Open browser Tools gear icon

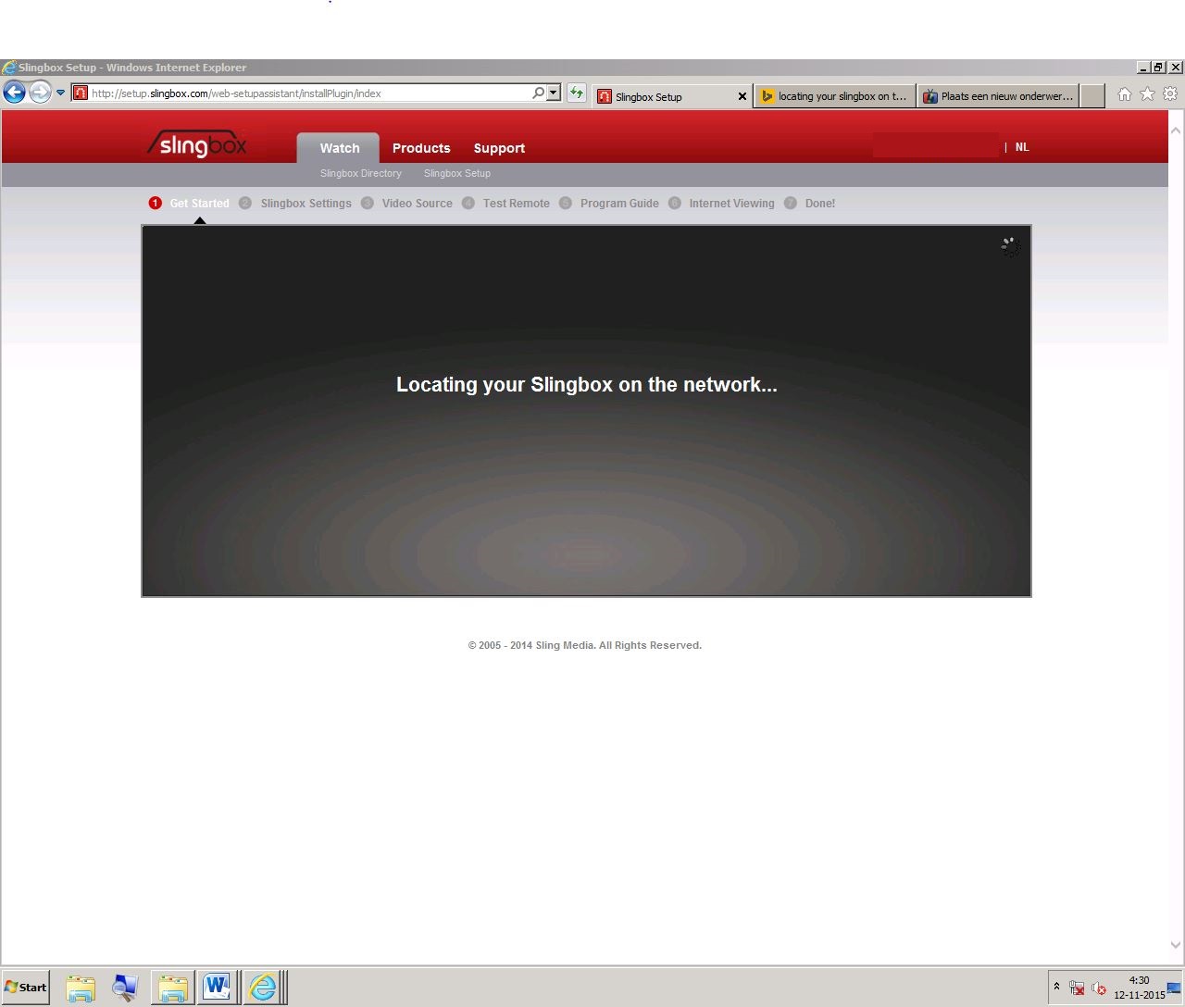click(x=1170, y=94)
